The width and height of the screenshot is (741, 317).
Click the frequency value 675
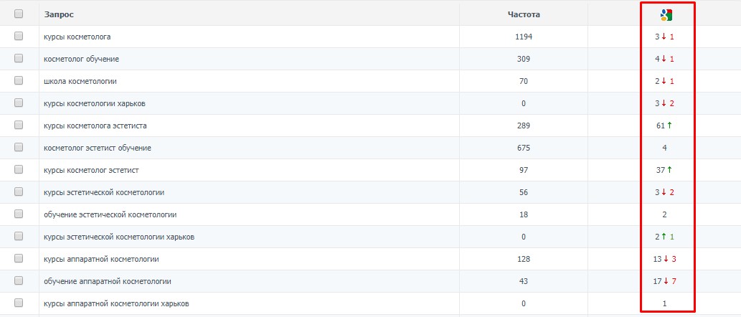coord(524,148)
